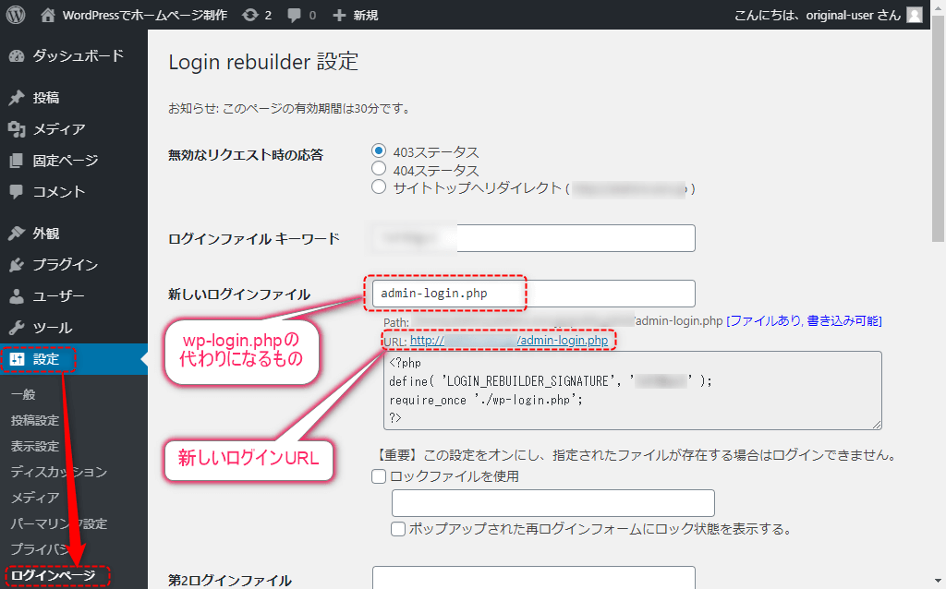
Task: Open the comments bubble icon in admin bar
Action: [x=294, y=15]
